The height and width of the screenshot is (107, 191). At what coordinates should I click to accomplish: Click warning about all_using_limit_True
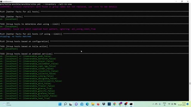point(48,29)
